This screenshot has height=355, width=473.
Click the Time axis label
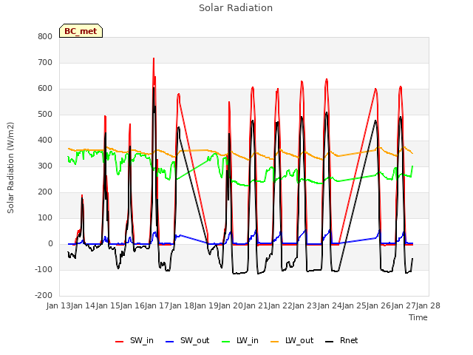[x=418, y=317]
